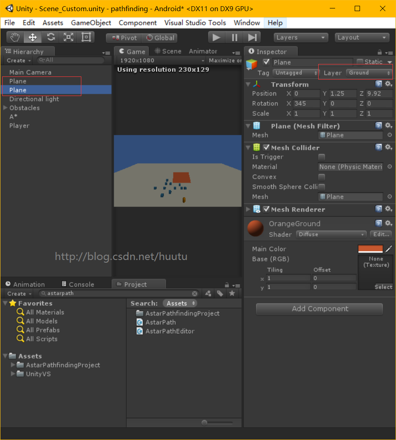Viewport: 396px width, 440px height.
Task: Select the Rect transform tool
Action: click(86, 37)
